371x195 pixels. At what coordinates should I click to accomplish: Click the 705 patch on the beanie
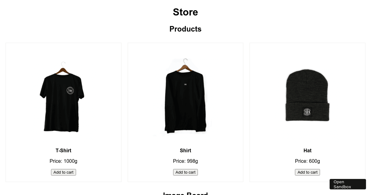point(307,111)
